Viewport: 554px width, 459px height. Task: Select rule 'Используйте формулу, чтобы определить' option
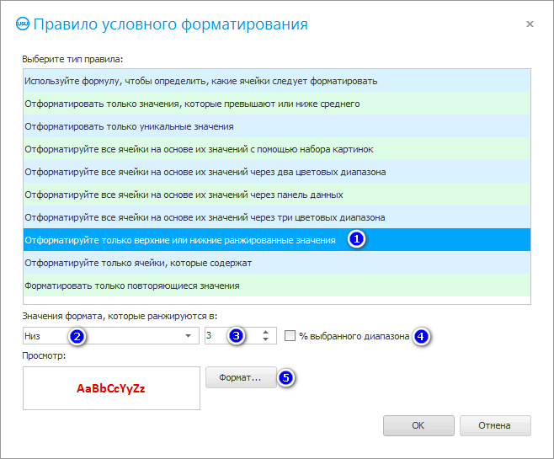pyautogui.click(x=200, y=81)
